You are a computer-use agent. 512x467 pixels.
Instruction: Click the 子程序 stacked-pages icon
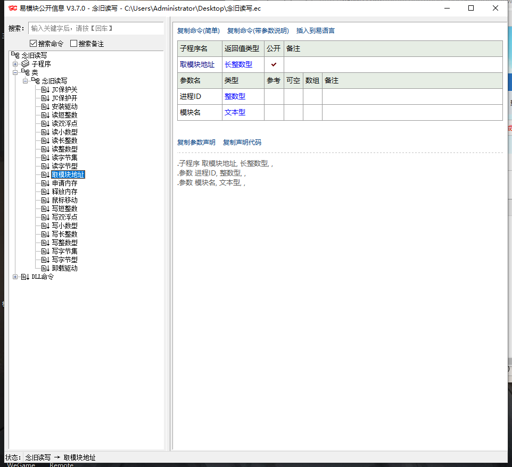tap(26, 64)
